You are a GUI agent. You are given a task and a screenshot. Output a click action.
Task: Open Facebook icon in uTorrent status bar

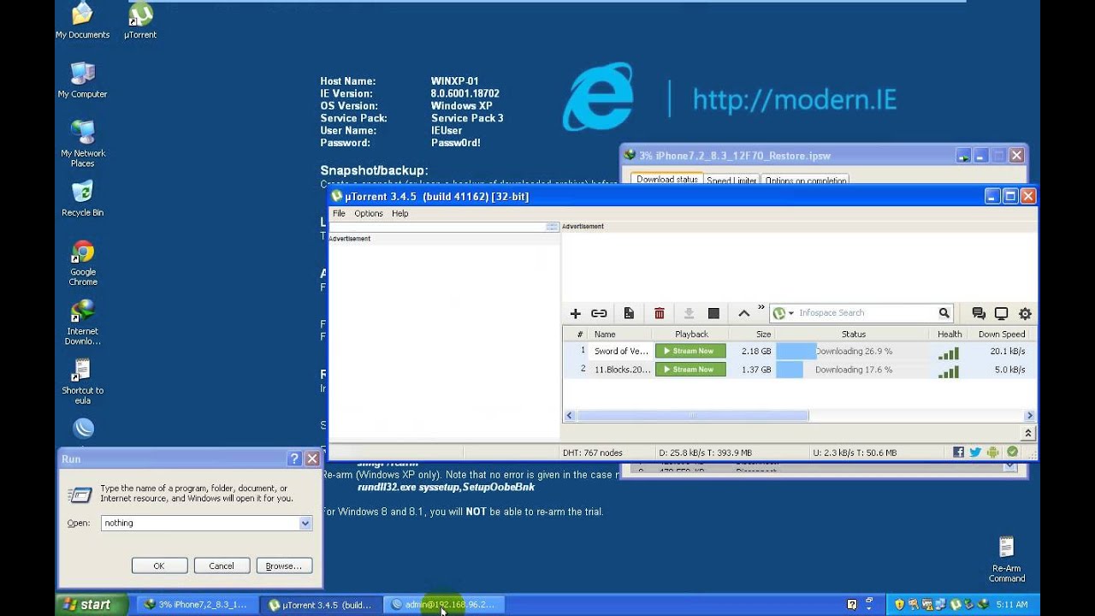(958, 452)
